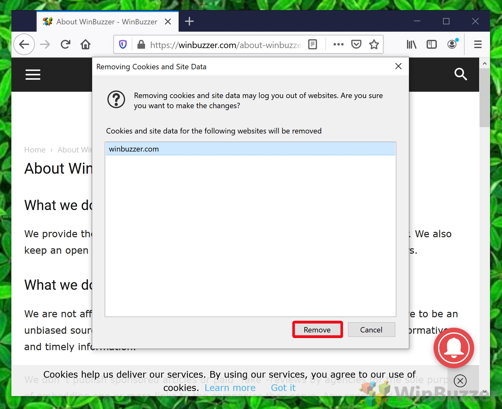The width and height of the screenshot is (502, 409).
Task: Close the Removing Cookies dialog
Action: point(398,66)
